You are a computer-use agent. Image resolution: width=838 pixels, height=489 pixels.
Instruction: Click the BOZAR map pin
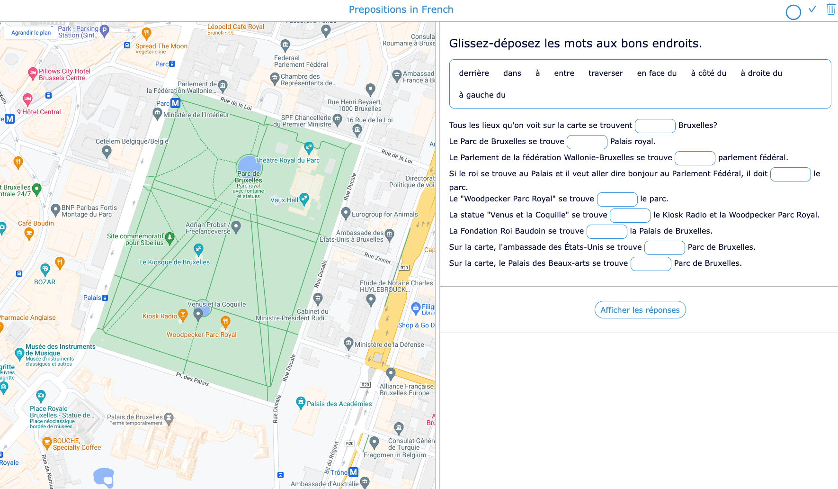click(45, 270)
